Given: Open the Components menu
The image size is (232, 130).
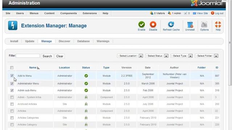Looking at the screenshot, I should (69, 13).
